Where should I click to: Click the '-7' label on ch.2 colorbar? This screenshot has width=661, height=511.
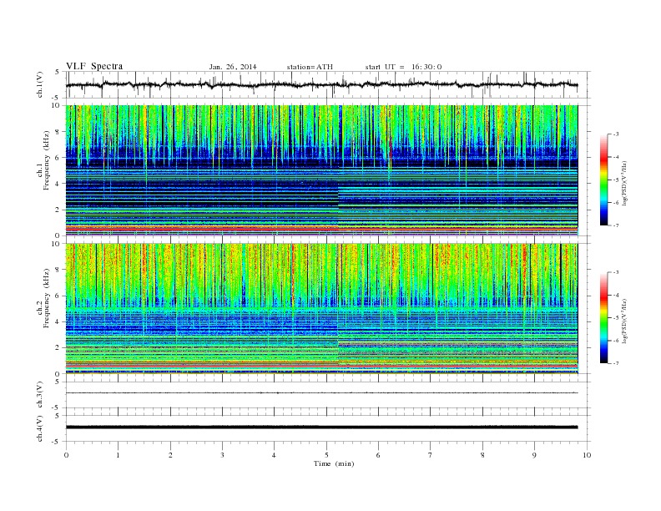(615, 363)
